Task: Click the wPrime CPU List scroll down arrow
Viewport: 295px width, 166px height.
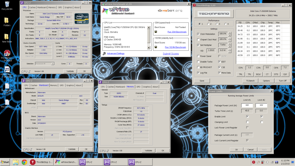Action: [149, 48]
